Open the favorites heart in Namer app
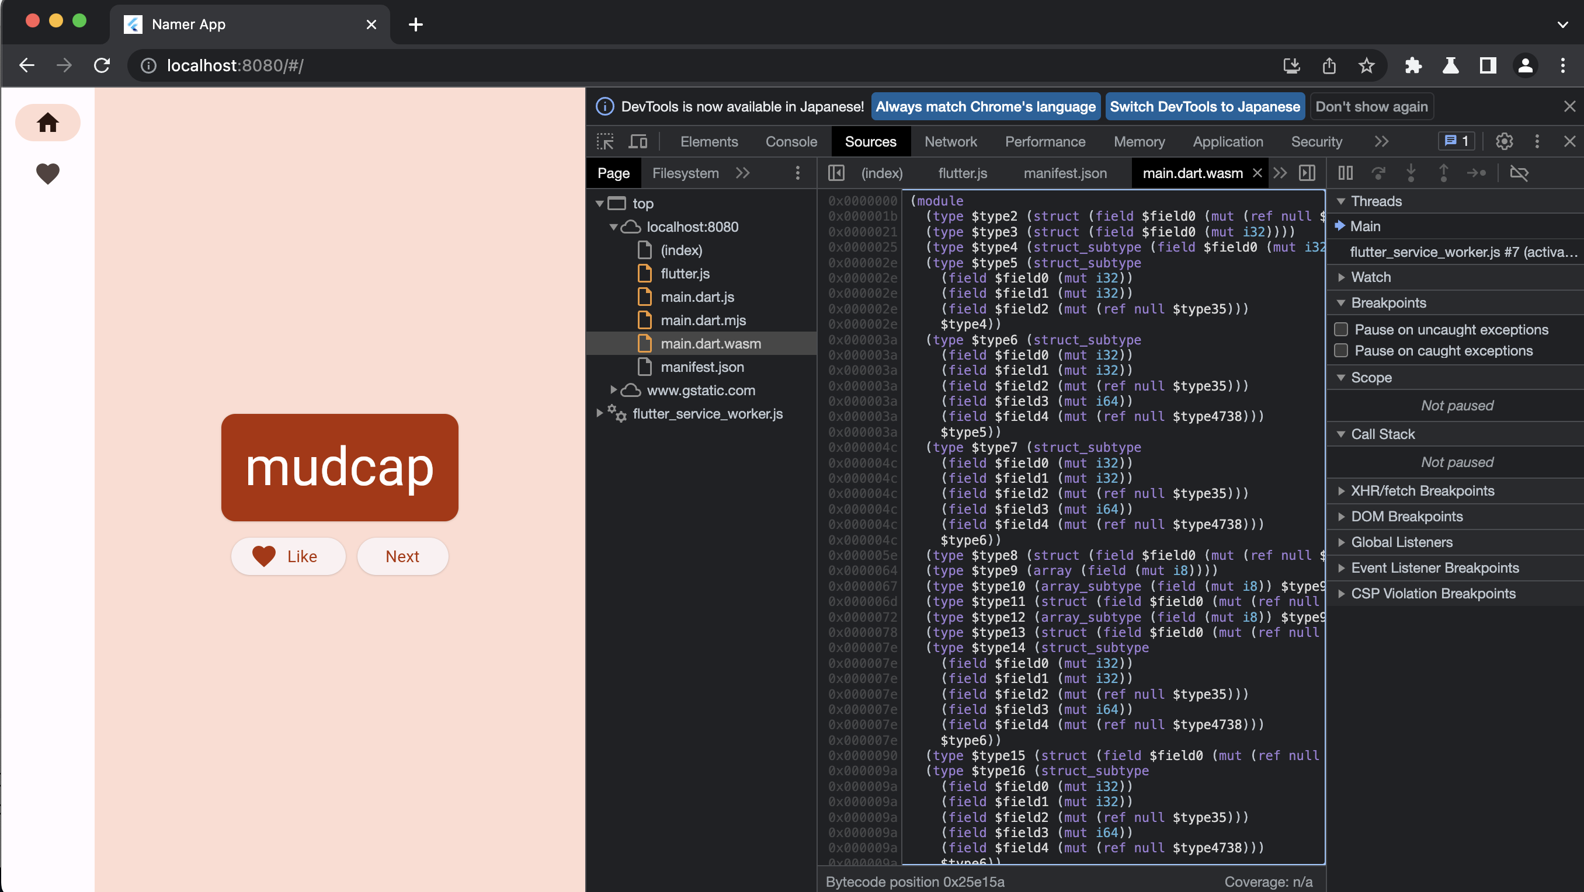Viewport: 1584px width, 892px height. 47,173
